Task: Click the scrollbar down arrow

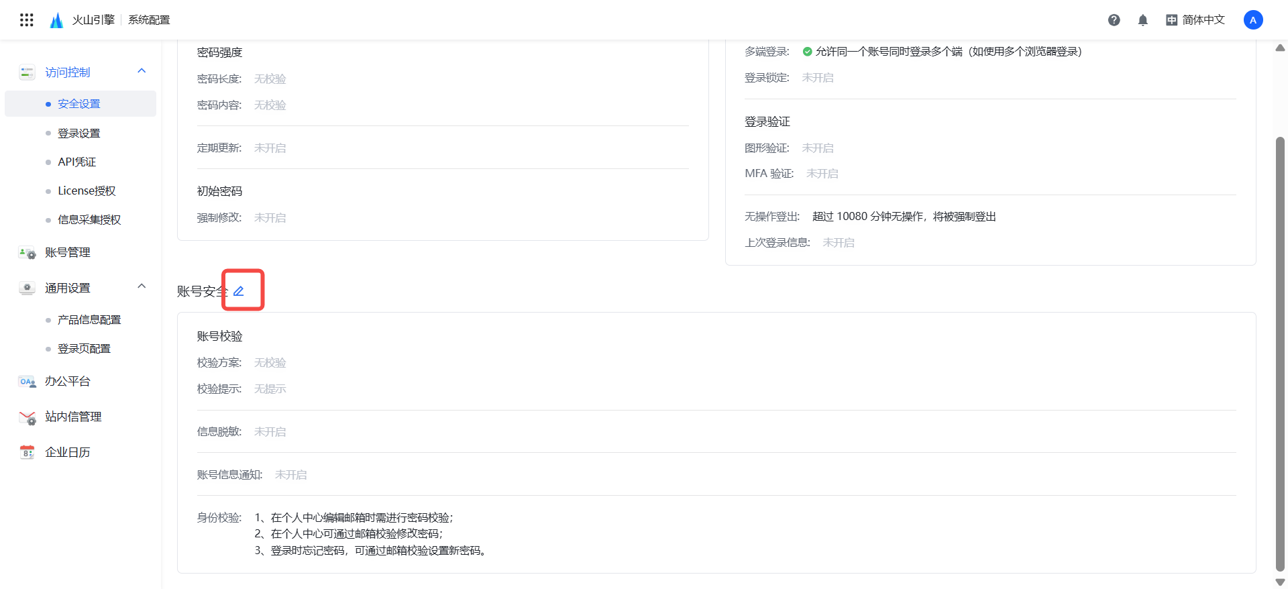Action: (1280, 582)
